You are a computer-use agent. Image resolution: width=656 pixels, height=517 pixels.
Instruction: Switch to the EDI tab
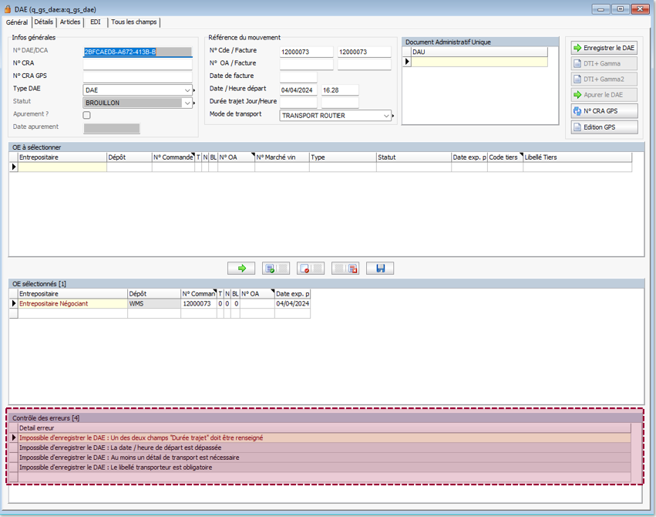pyautogui.click(x=96, y=22)
